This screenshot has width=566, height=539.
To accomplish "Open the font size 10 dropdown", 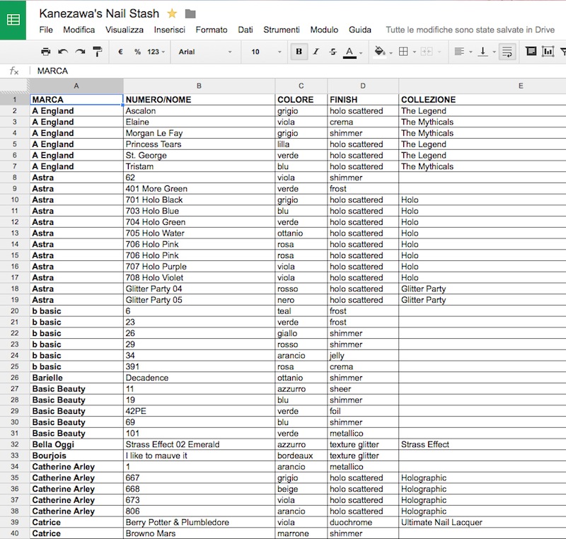I will point(266,52).
